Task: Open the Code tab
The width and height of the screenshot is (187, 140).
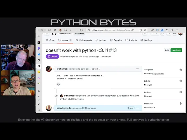Action: tap(50, 40)
